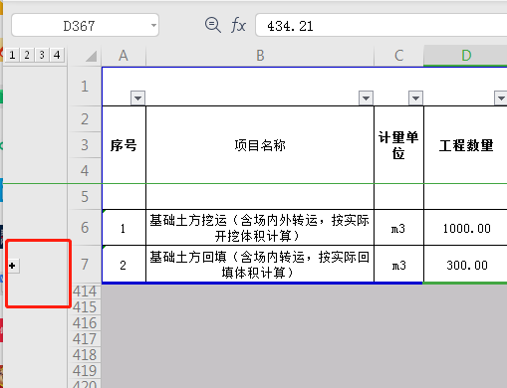Click the 计量单位 header cell
The height and width of the screenshot is (388, 507).
[398, 144]
